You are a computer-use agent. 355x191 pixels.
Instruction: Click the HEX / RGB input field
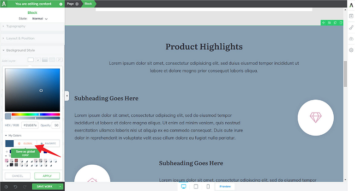click(30, 125)
